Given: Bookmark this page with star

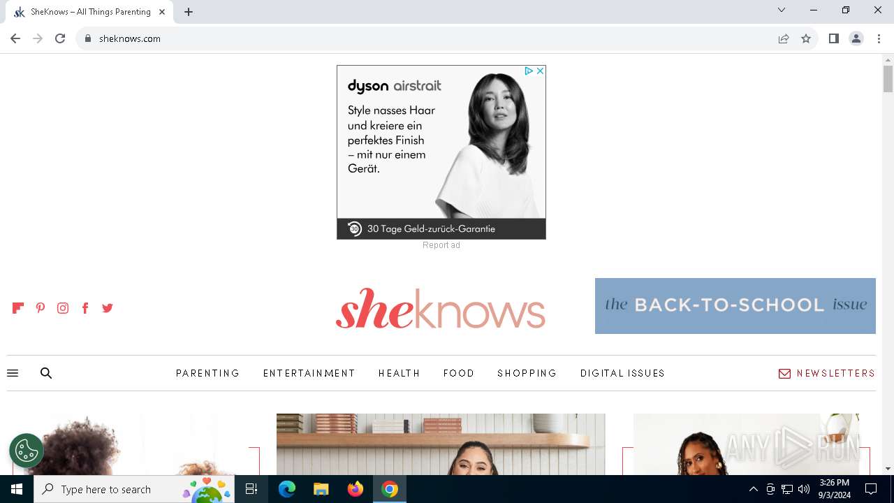Looking at the screenshot, I should (806, 38).
